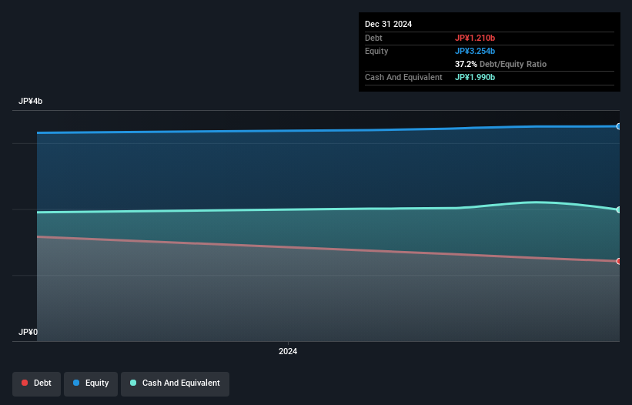Toggle the Debt series legend button
632x405 pixels.
coord(36,383)
